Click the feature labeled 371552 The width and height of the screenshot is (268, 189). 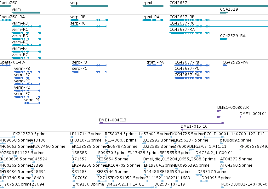[79, 159]
